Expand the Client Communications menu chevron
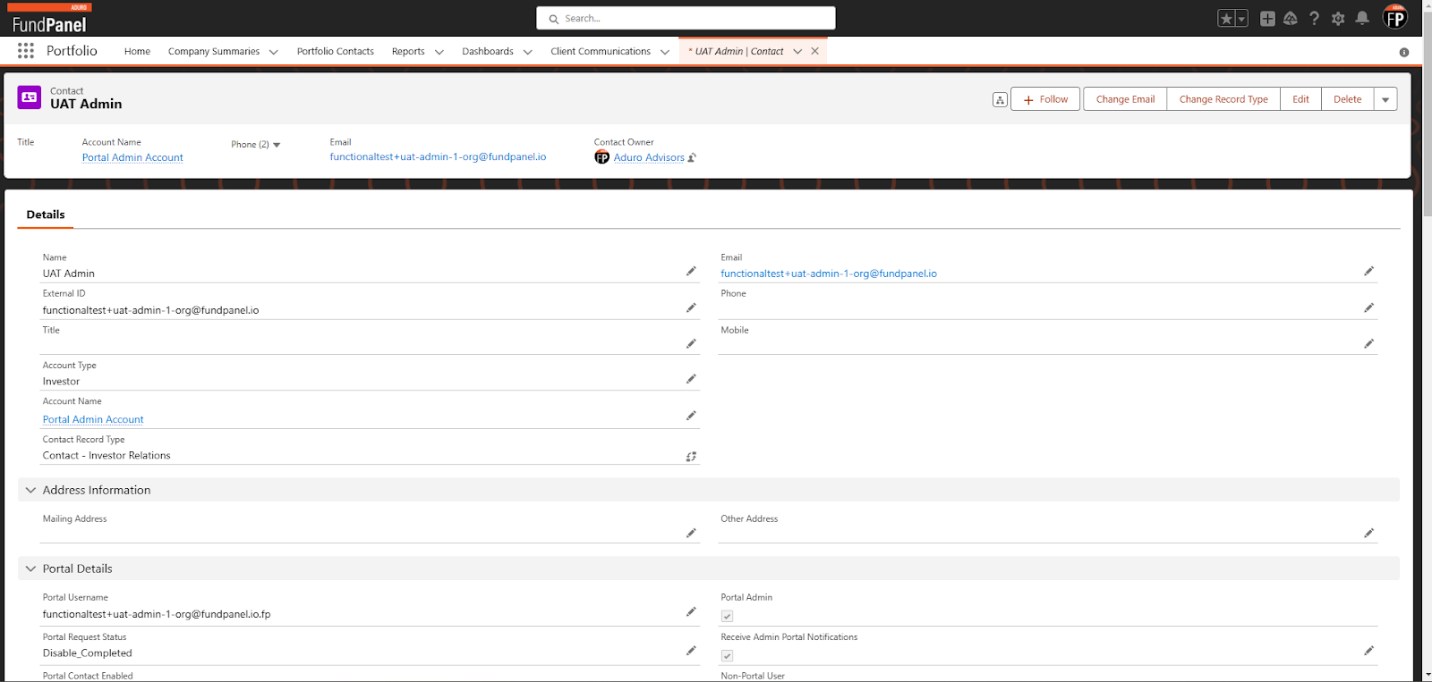Viewport: 1432px width, 682px height. (665, 52)
